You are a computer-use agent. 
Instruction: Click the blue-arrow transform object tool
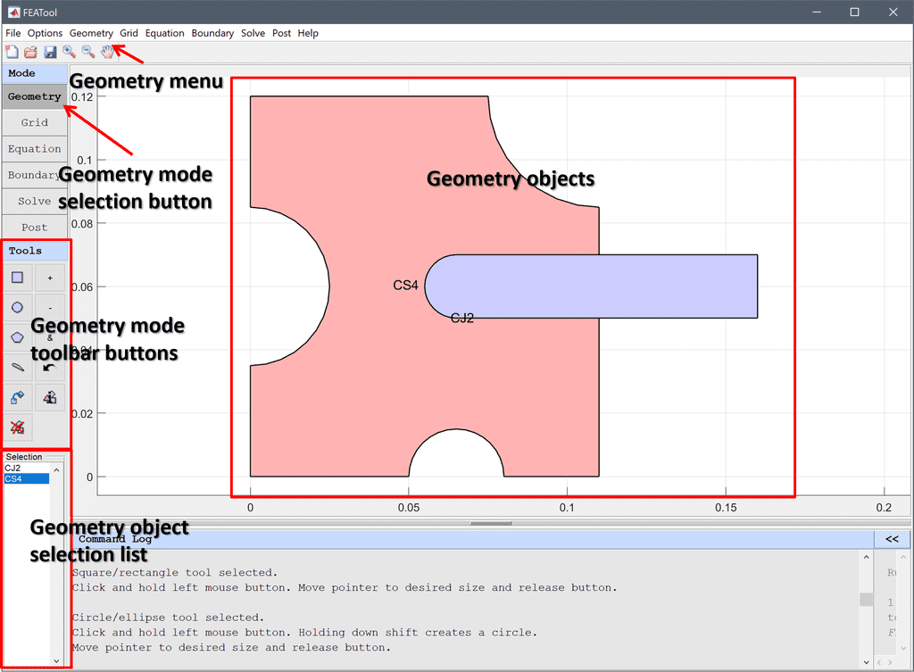click(x=18, y=397)
